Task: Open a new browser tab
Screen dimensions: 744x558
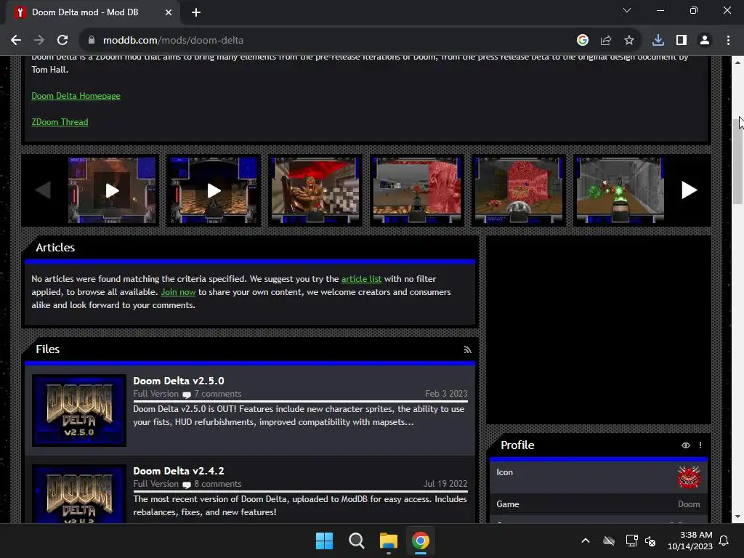Action: 196,12
